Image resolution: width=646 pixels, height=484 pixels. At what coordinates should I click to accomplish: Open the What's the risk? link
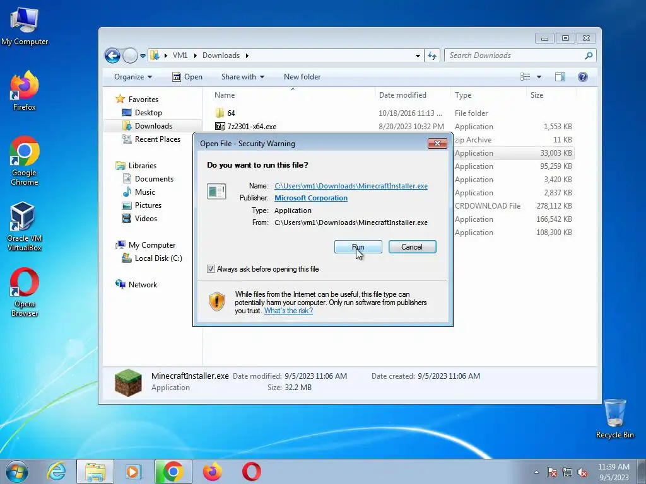tap(288, 311)
